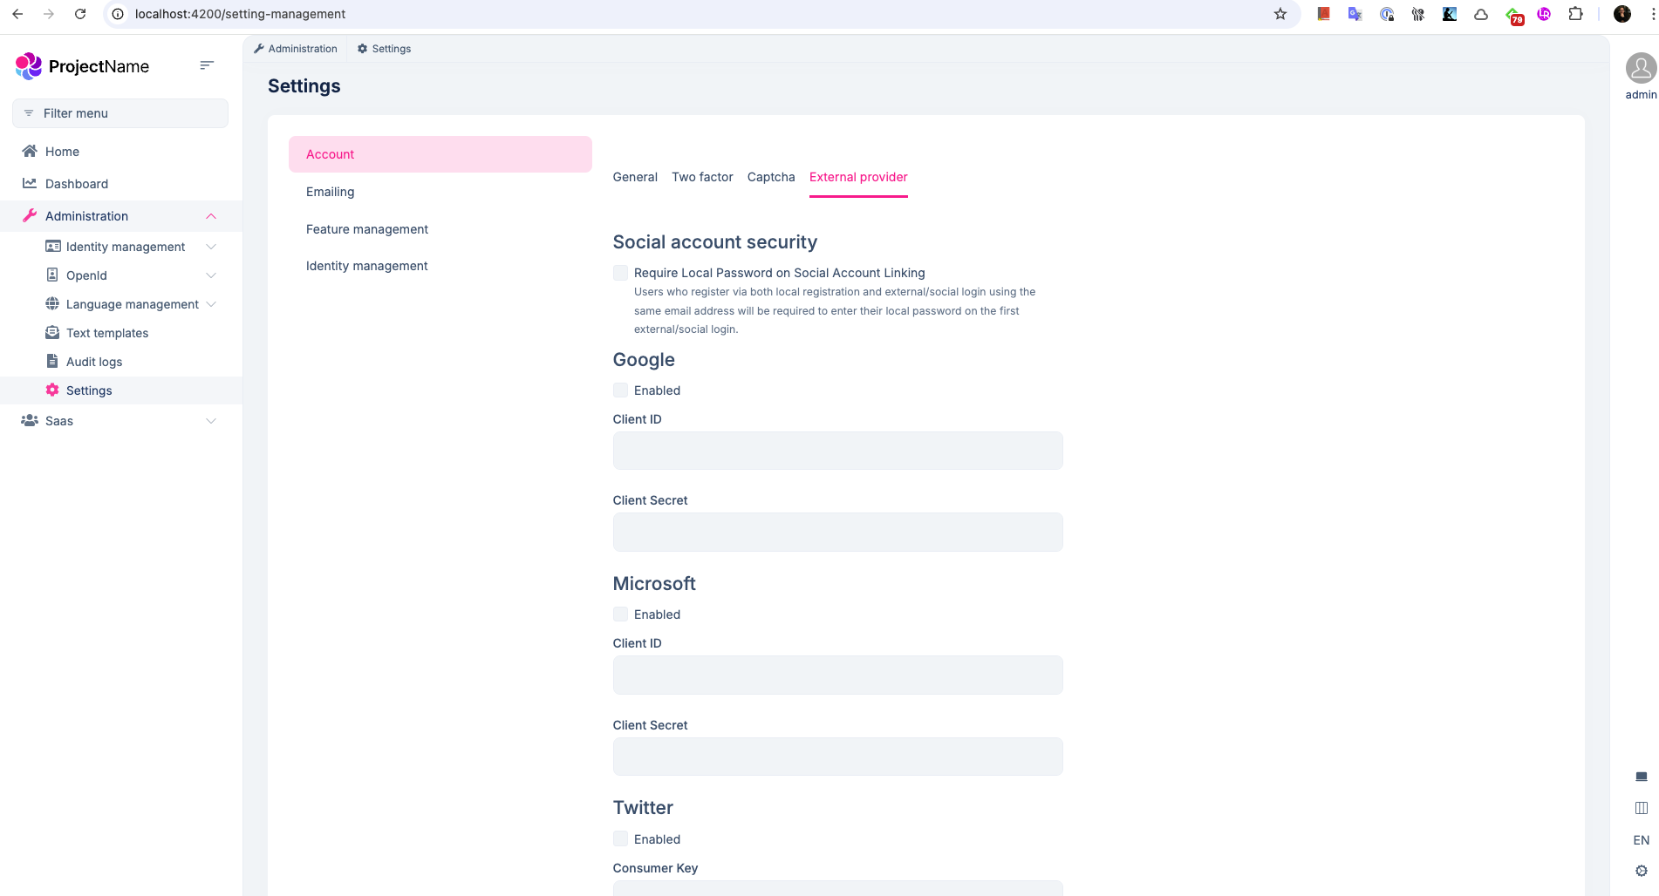Click the Microsoft Client ID input field
The image size is (1659, 896).
pyautogui.click(x=837, y=675)
